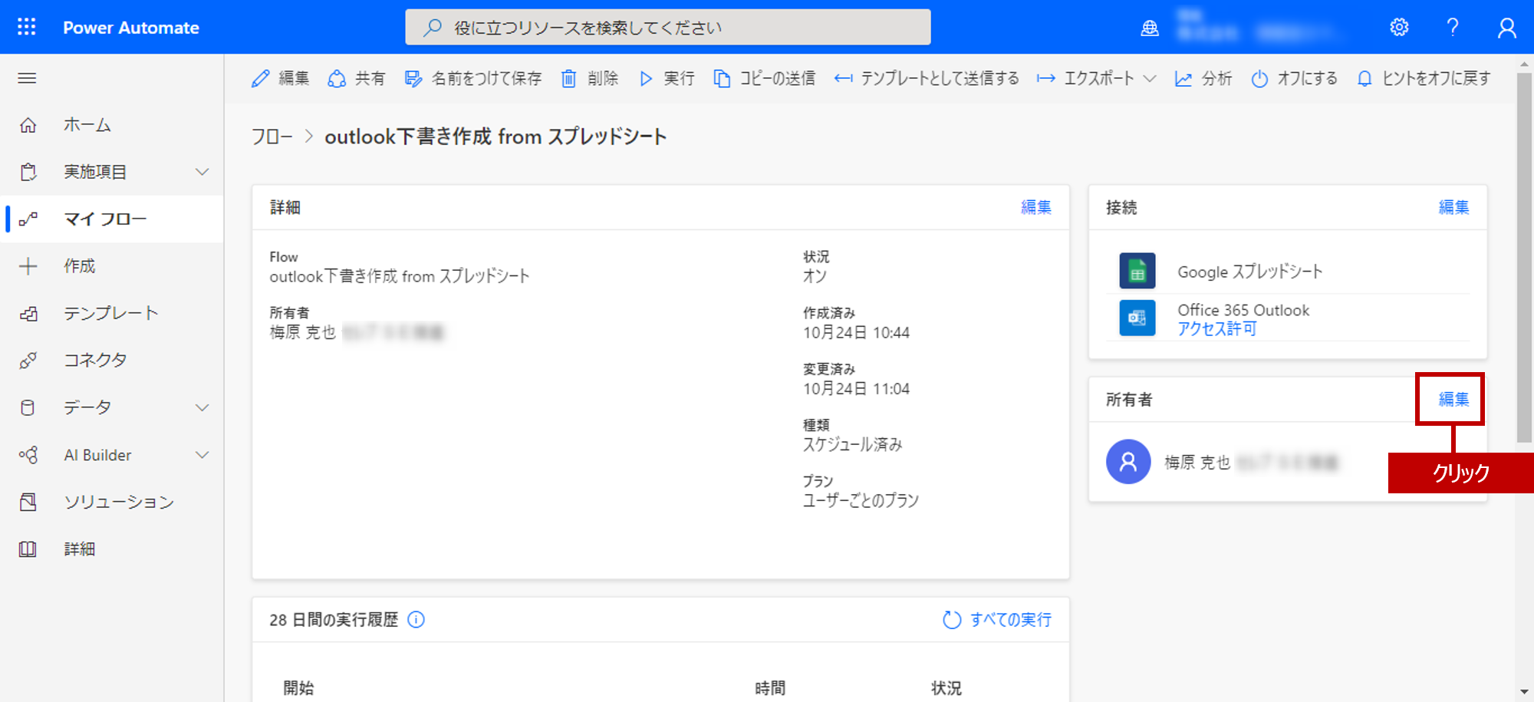Open flow analytics
The image size is (1534, 702).
coord(1203,77)
